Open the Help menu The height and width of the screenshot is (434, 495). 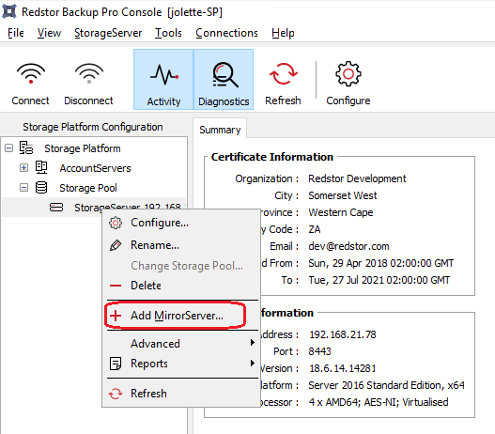click(283, 33)
